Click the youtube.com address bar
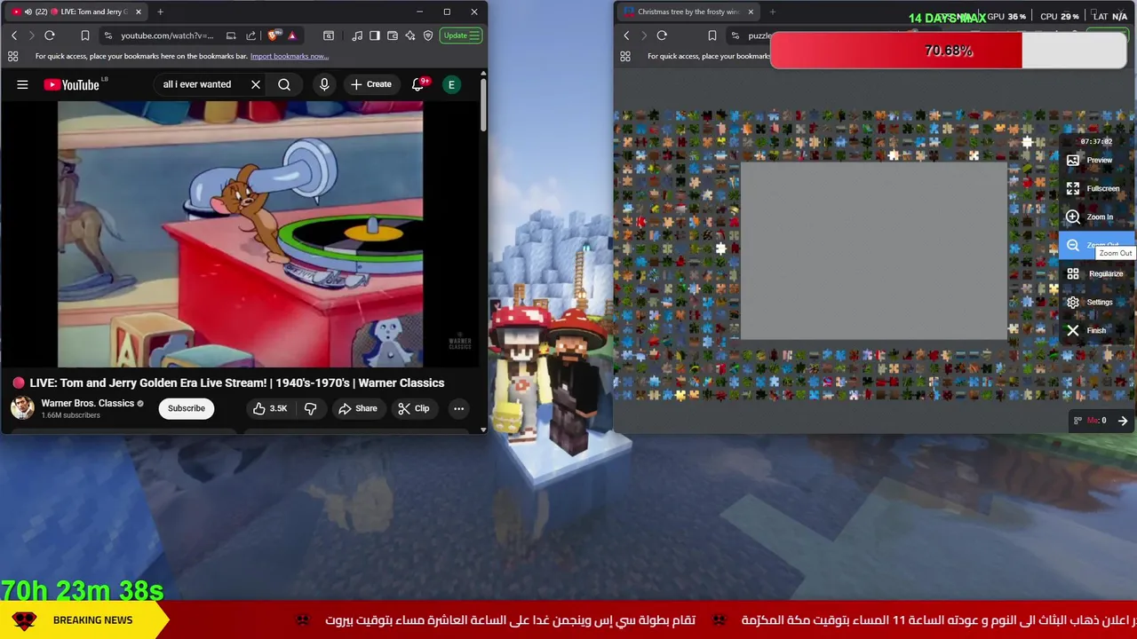1137x639 pixels. [x=167, y=35]
